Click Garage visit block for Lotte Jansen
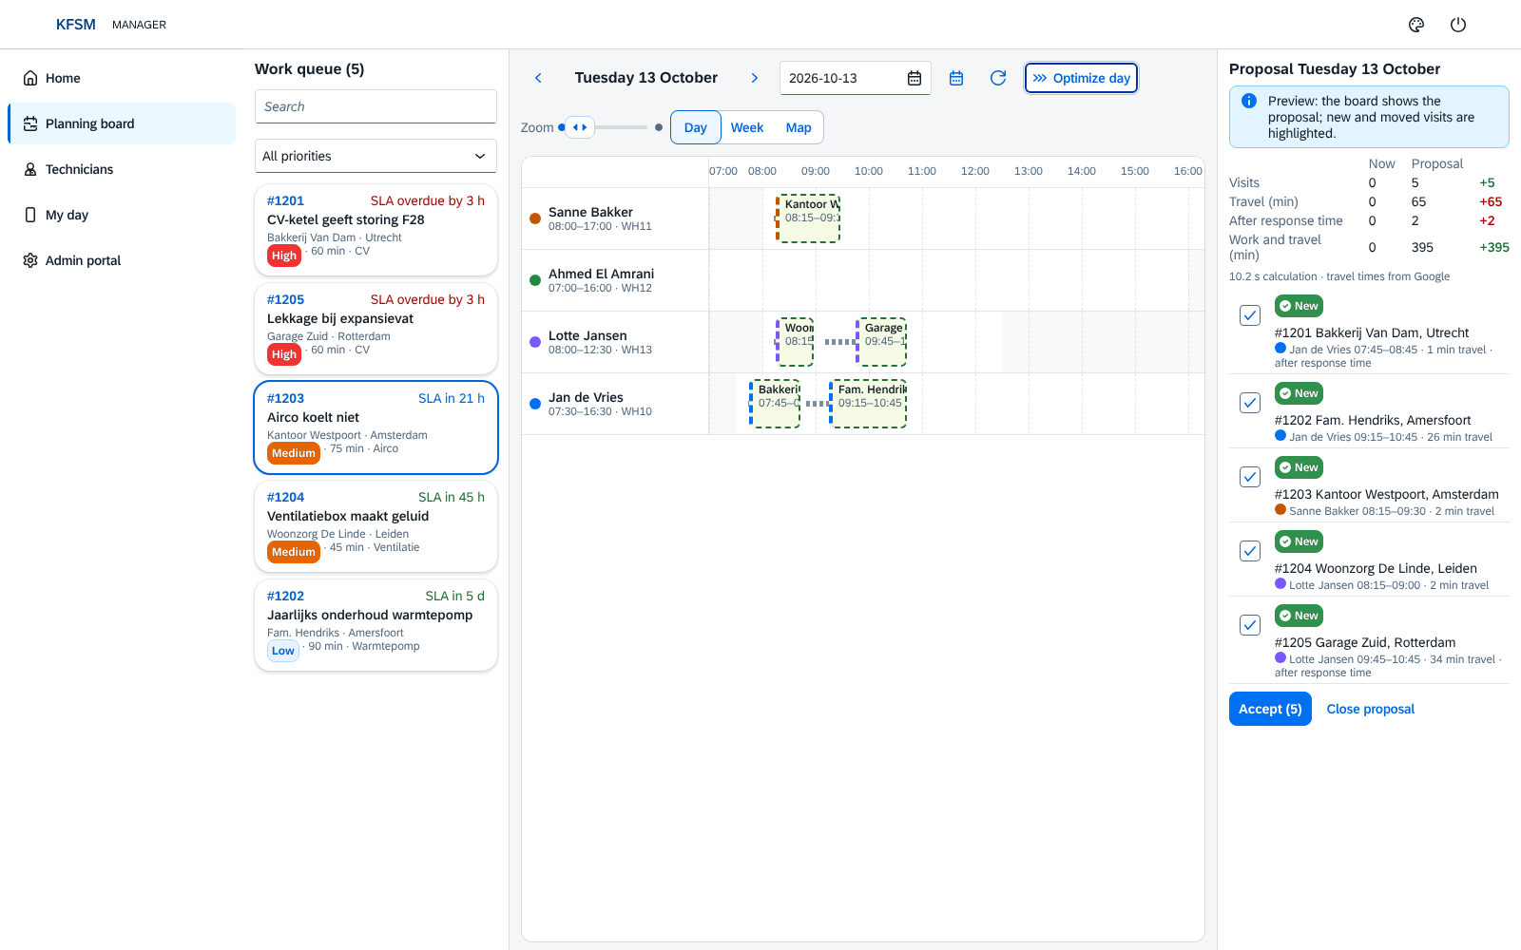The width and height of the screenshot is (1521, 950). coord(881,342)
